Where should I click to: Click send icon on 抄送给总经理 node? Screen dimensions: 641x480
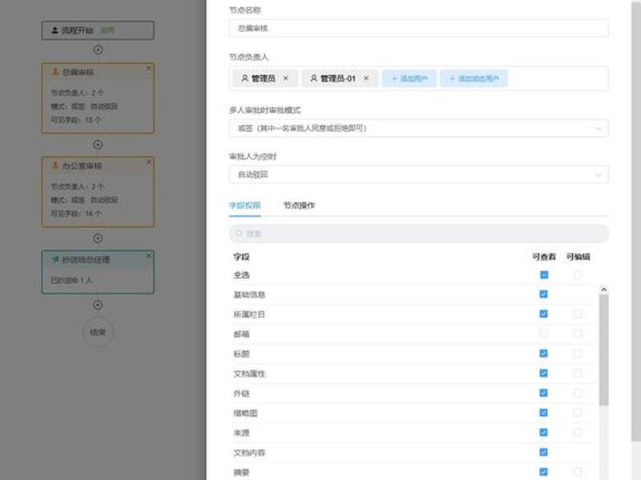[55, 259]
